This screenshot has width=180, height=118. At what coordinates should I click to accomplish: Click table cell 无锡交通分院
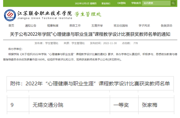[69, 105]
